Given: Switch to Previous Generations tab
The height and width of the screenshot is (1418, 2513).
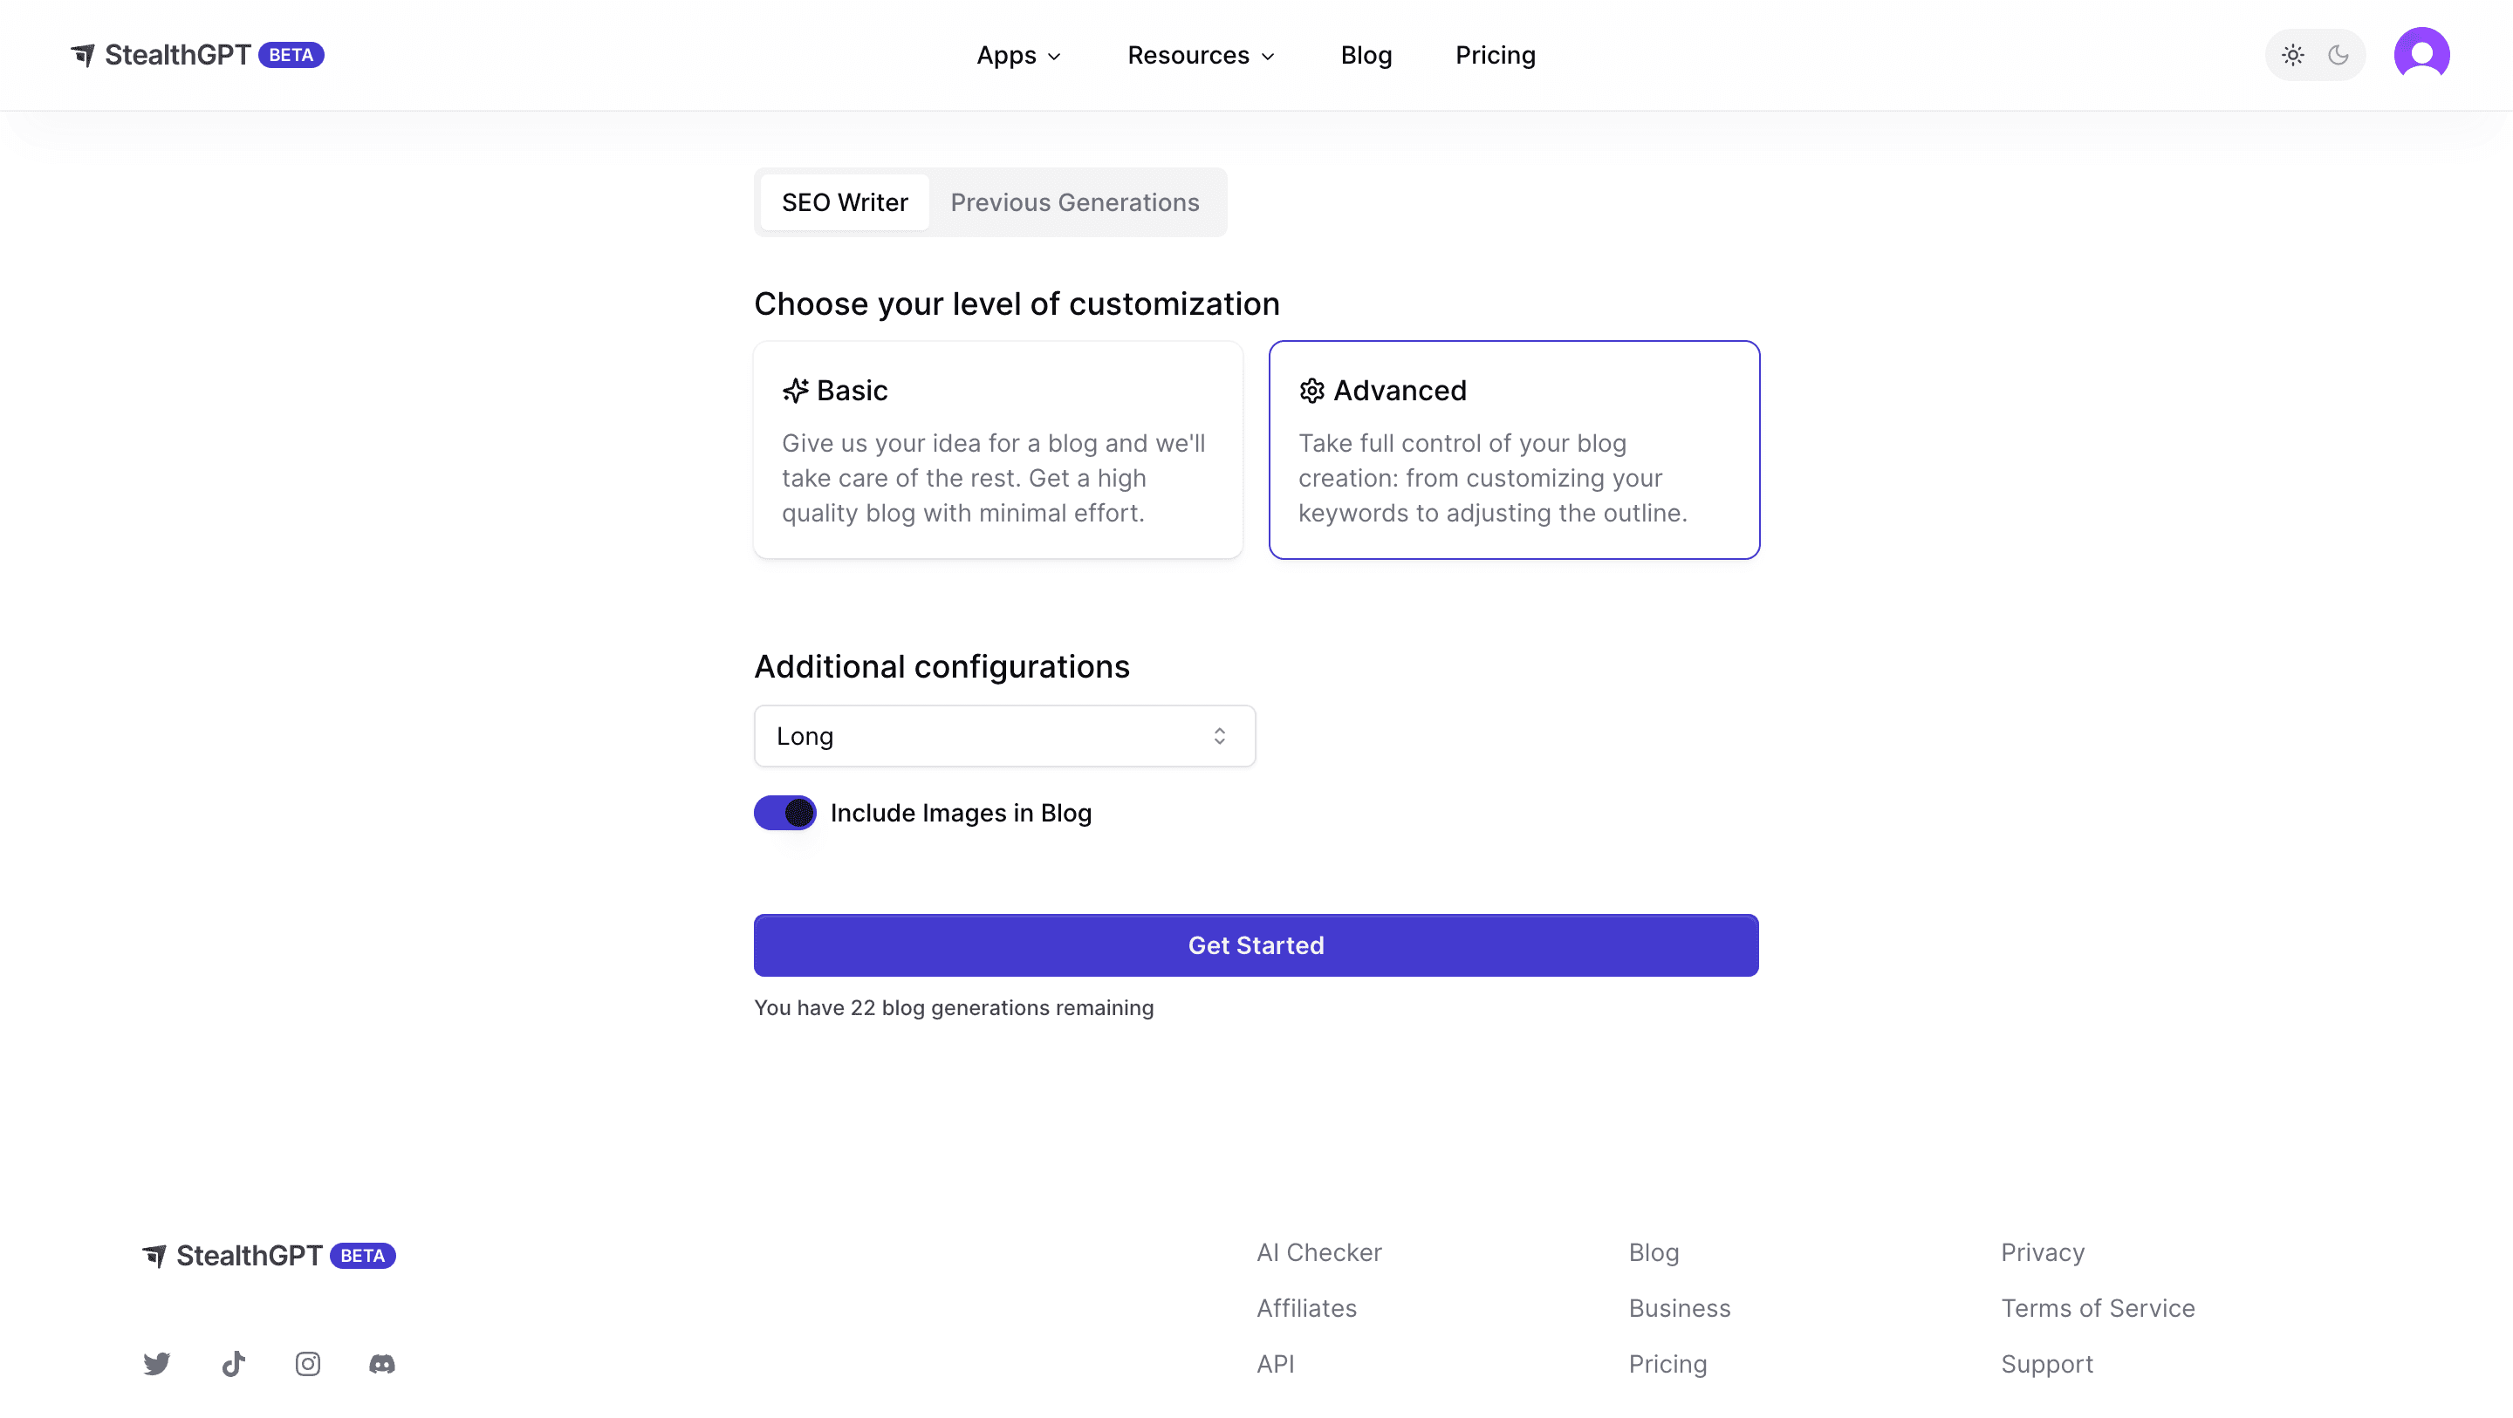Looking at the screenshot, I should click(1075, 203).
